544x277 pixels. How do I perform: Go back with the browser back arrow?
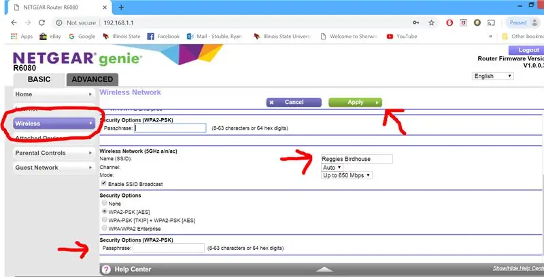(x=14, y=22)
